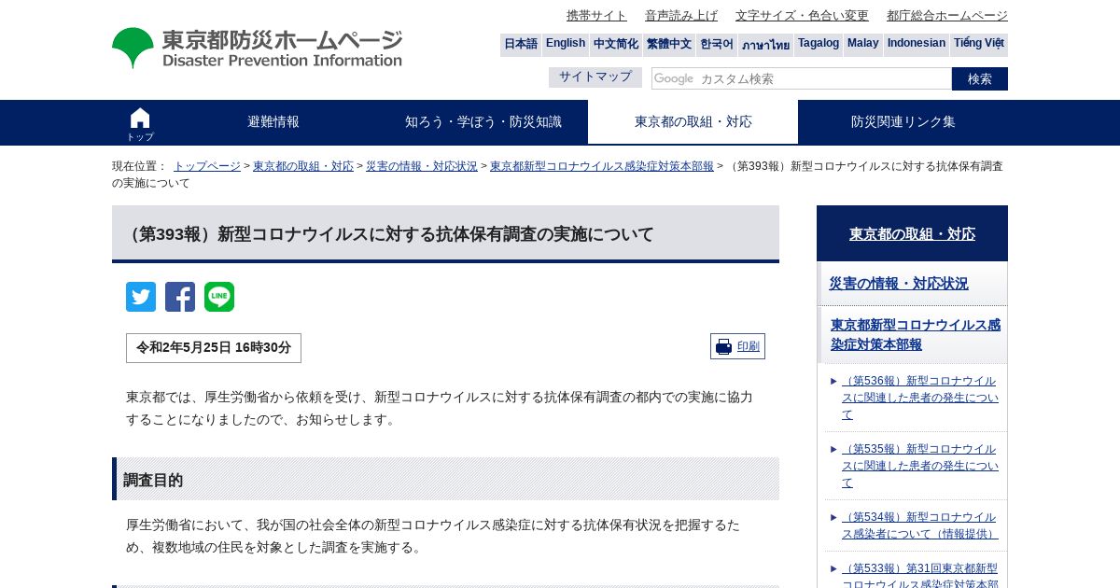This screenshot has width=1120, height=588.
Task: Open 文字サイズ・色合い変更 link
Action: (802, 16)
